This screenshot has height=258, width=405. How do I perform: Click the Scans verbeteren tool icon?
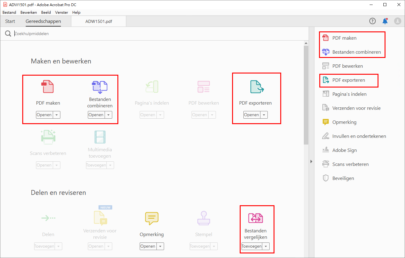point(48,137)
